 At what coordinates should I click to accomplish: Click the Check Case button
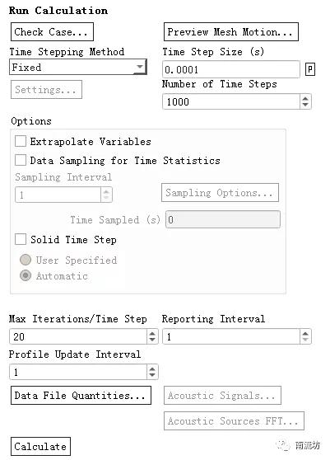pyautogui.click(x=52, y=31)
